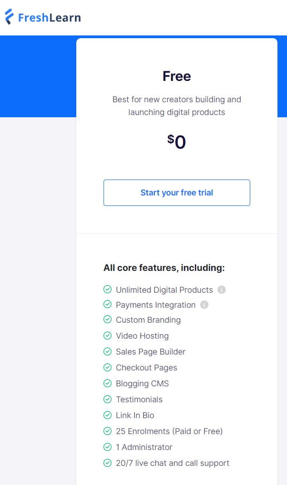Image resolution: width=287 pixels, height=485 pixels.
Task: Click the checkmark beside Video Hosting
Action: 108,335
